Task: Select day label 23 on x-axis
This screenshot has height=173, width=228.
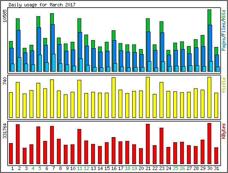Action: (162, 168)
